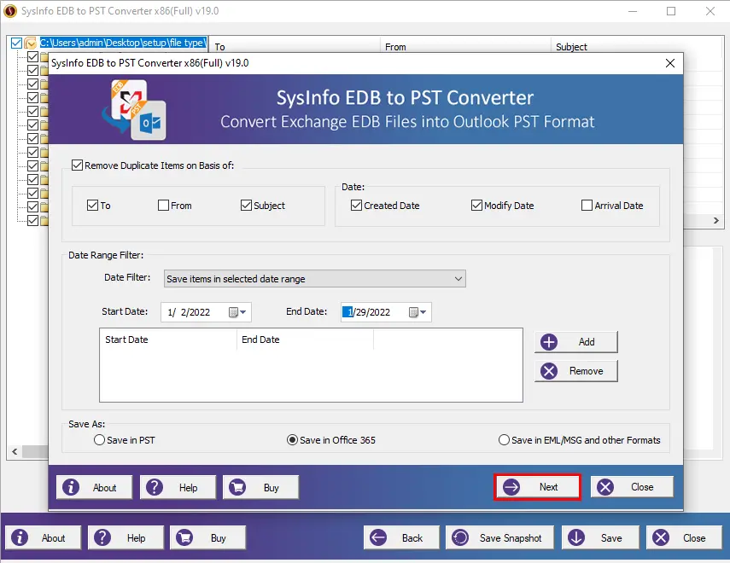
Task: Click the Add date range plus icon
Action: coord(549,342)
